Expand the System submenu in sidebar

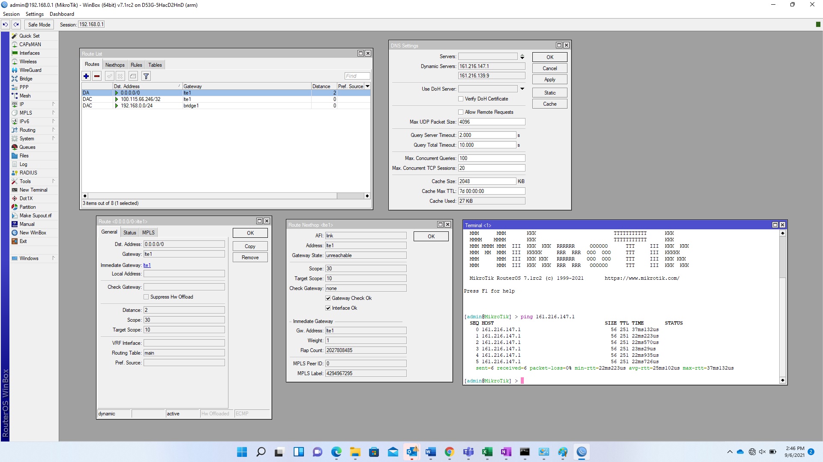coord(54,138)
